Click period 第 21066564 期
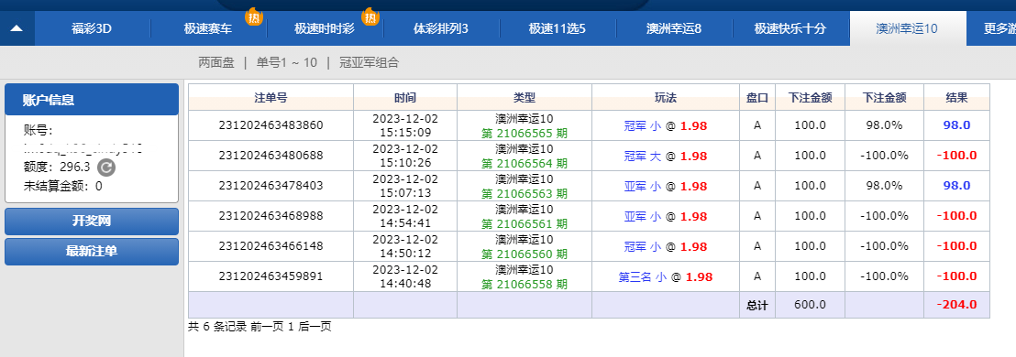The image size is (1016, 357). click(x=525, y=164)
